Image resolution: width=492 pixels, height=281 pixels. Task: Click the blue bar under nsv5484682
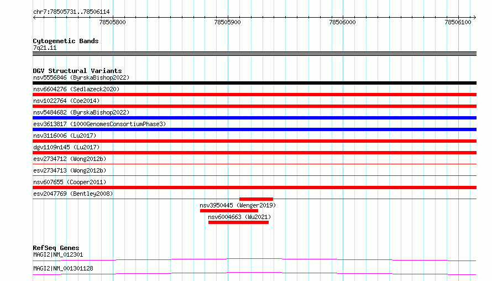click(254, 118)
